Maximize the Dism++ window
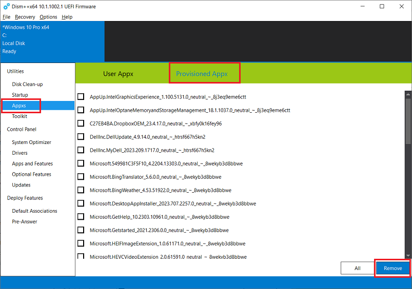This screenshot has width=412, height=289. point(382,7)
